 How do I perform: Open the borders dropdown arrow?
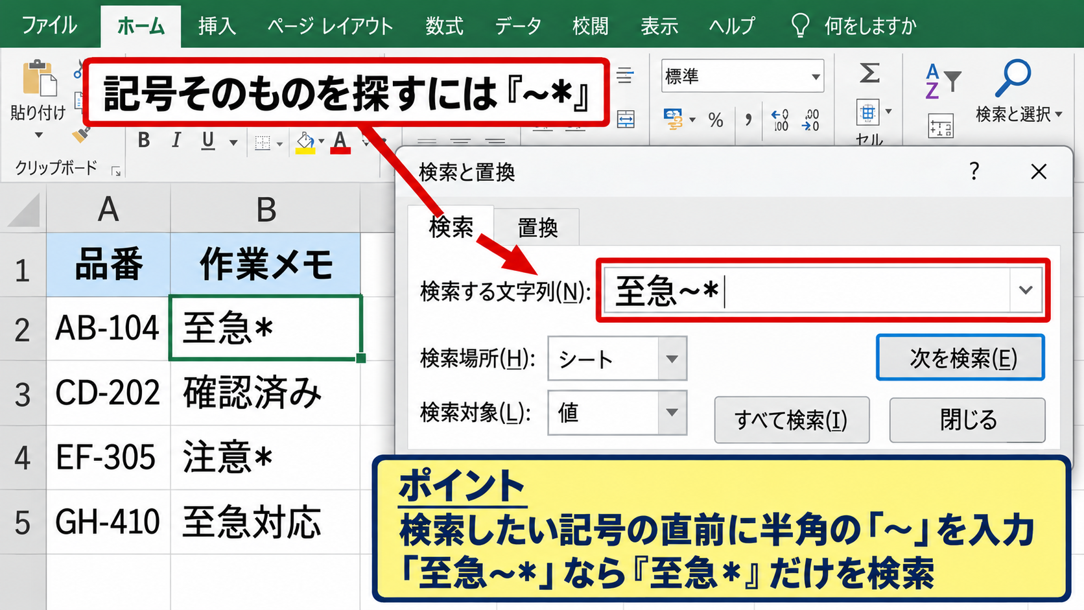[279, 144]
